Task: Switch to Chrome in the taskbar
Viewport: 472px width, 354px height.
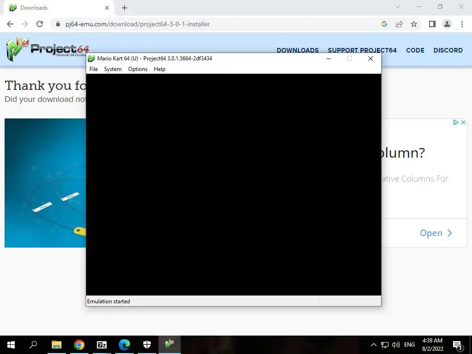Action: click(x=79, y=345)
